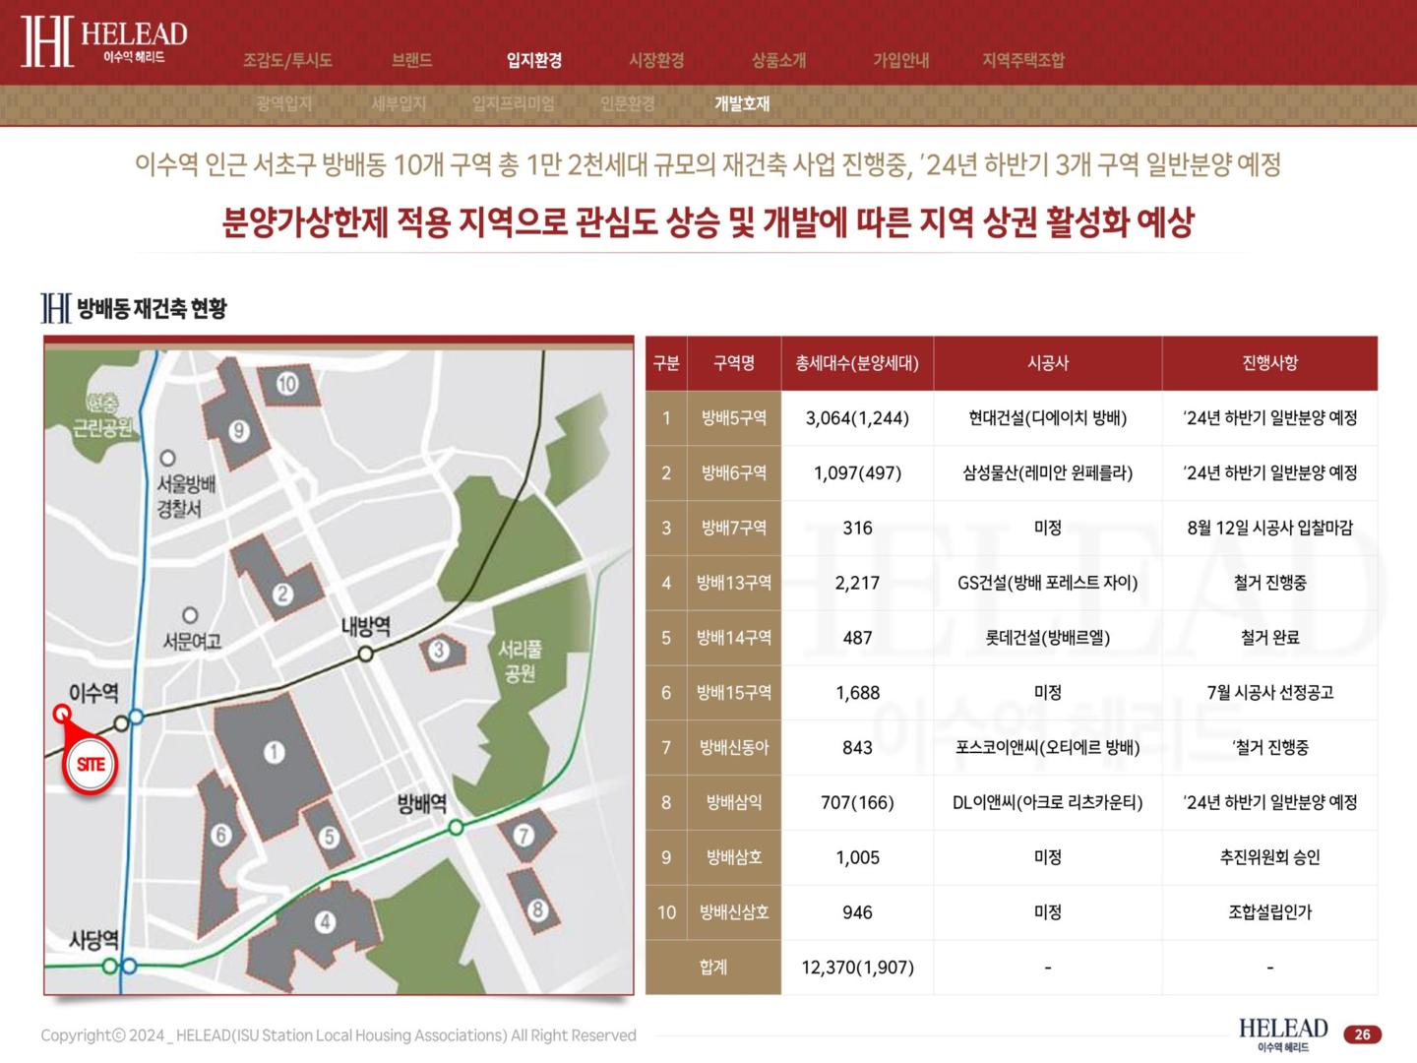The image size is (1417, 1063).
Task: Click the 시공사 column header
Action: click(x=1048, y=363)
